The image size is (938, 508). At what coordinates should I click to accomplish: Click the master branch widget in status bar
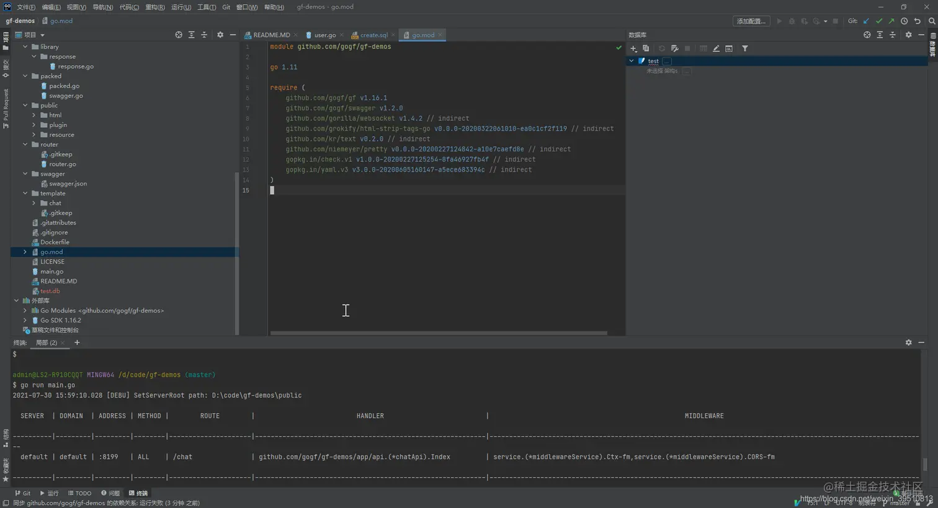point(896,503)
